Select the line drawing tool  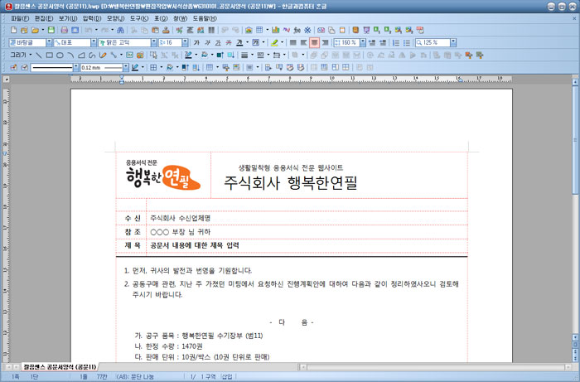click(38, 55)
